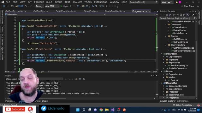Image resolution: width=202 pixels, height=113 pixels.
Task: Open the BUILD menu
Action: click(49, 2)
